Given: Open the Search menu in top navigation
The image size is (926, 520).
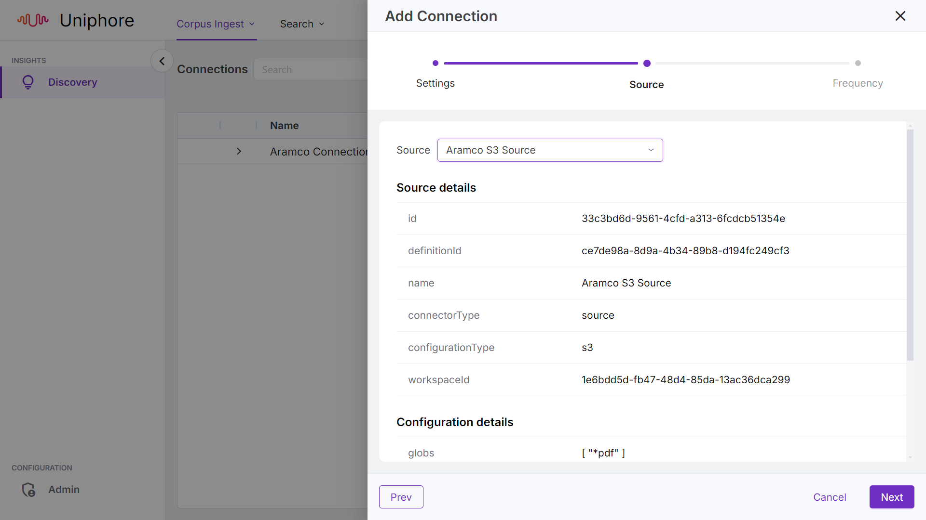Looking at the screenshot, I should pyautogui.click(x=302, y=24).
